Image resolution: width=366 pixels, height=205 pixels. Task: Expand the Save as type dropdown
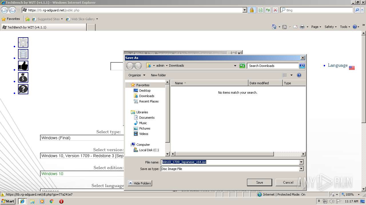pyautogui.click(x=301, y=169)
